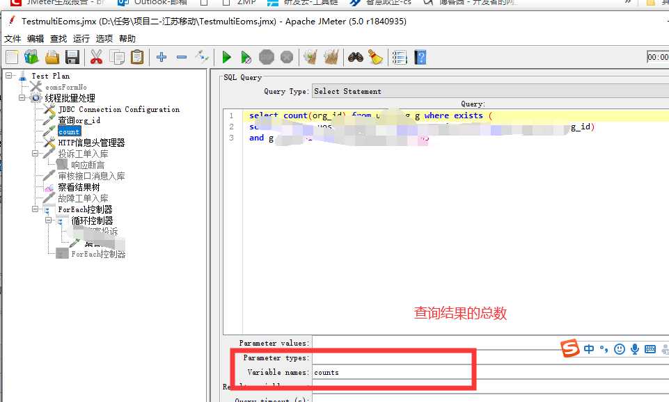Open the Help question mark icon

pyautogui.click(x=420, y=57)
